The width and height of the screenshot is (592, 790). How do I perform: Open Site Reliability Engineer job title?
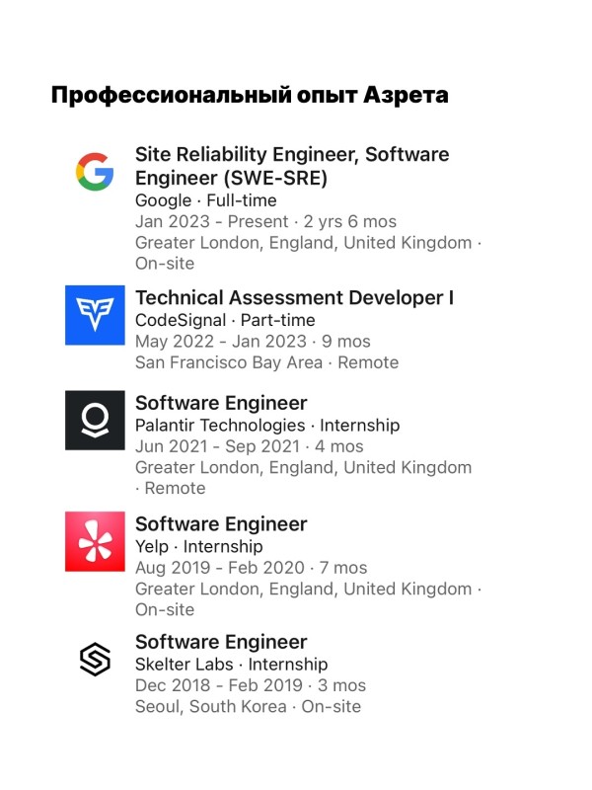[x=292, y=166]
